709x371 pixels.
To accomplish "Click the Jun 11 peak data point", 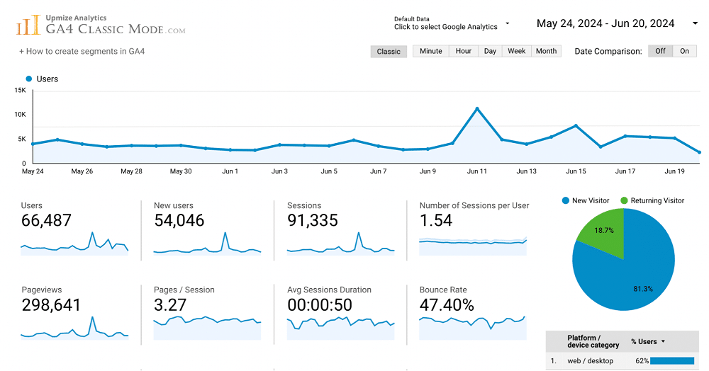I will tap(477, 109).
